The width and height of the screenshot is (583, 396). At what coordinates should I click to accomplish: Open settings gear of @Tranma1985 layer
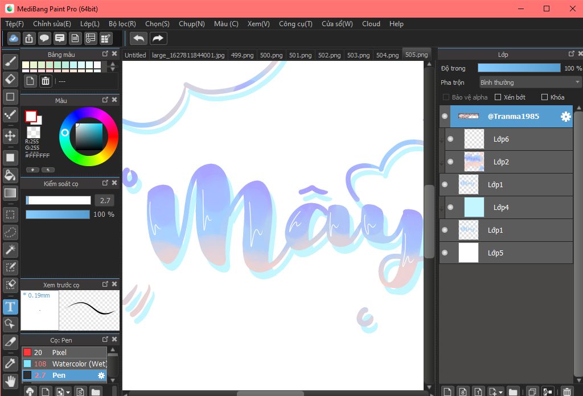click(565, 117)
